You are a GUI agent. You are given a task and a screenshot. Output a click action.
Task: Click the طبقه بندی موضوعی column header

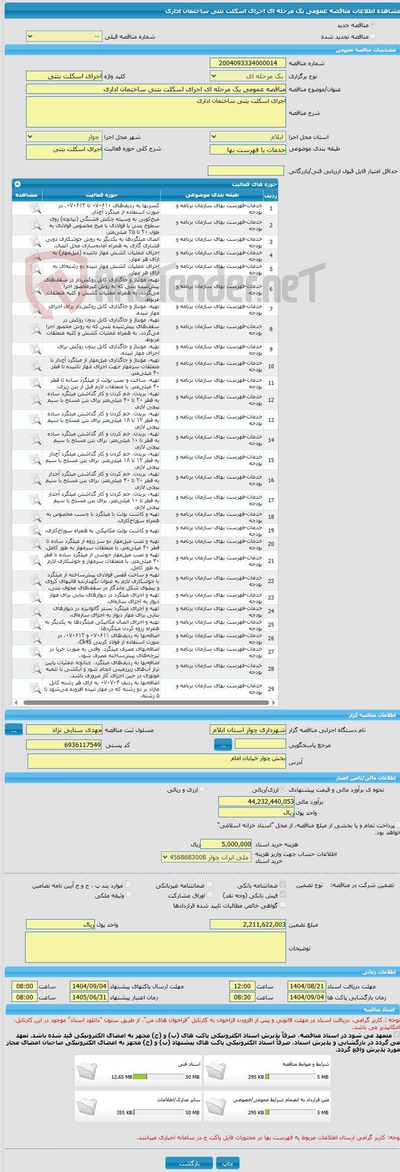pyautogui.click(x=212, y=195)
